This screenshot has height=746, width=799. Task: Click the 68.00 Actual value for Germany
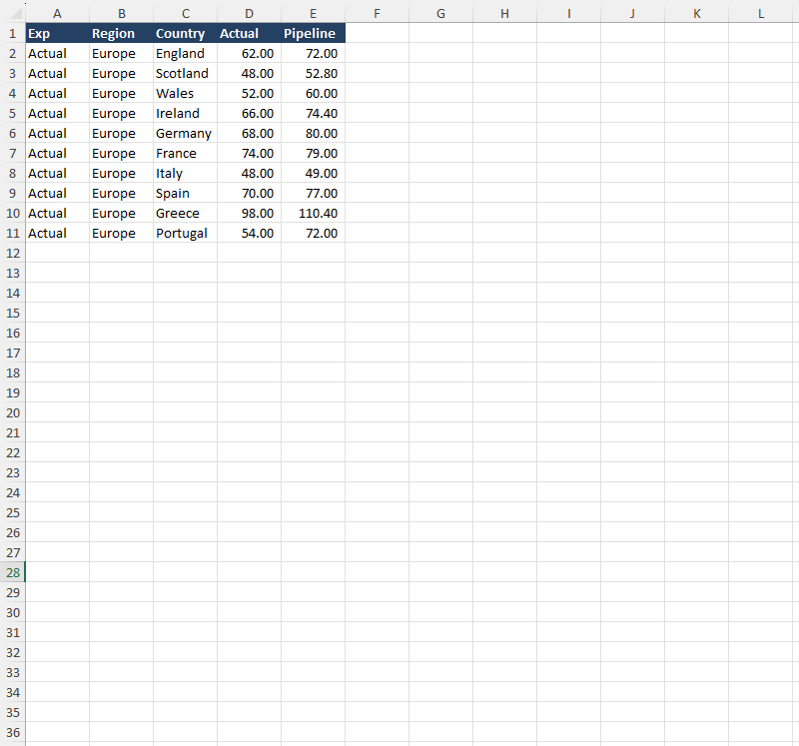click(x=249, y=134)
